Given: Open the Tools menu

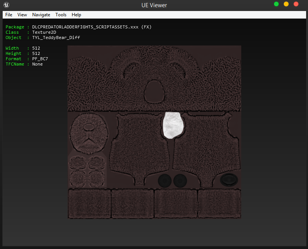Looking at the screenshot, I should click(61, 15).
